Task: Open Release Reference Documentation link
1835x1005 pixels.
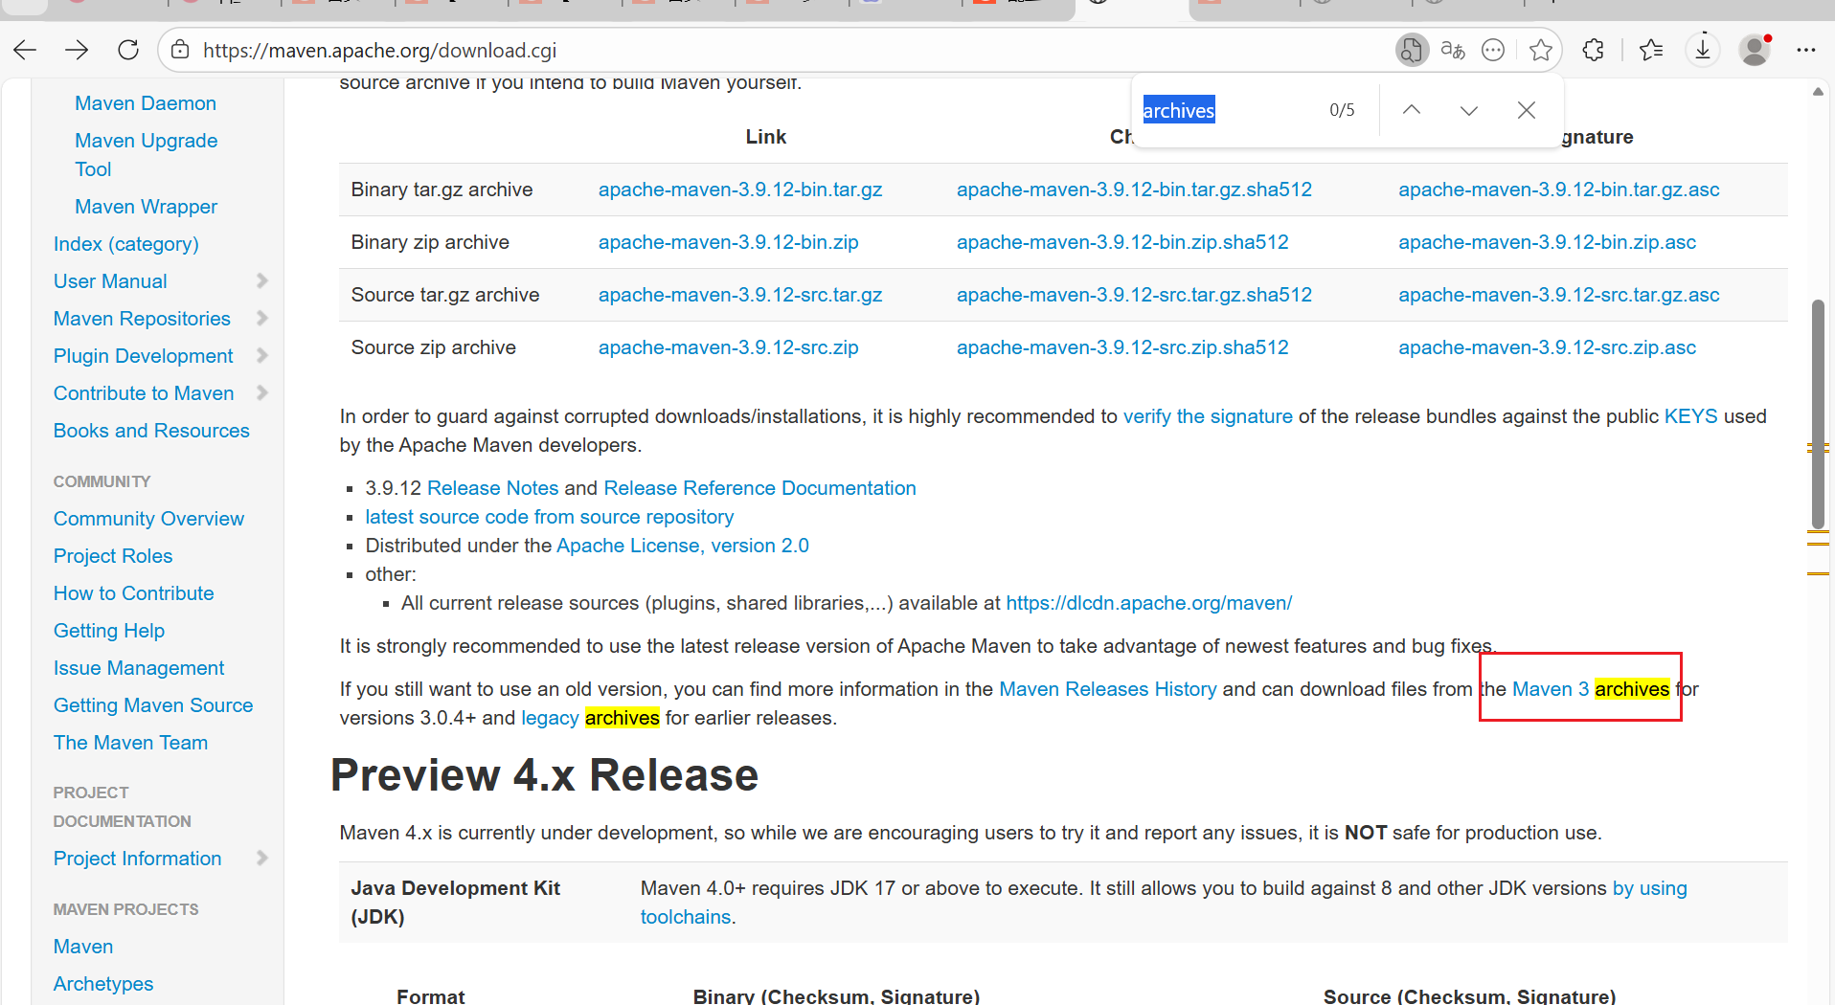Action: tap(760, 488)
